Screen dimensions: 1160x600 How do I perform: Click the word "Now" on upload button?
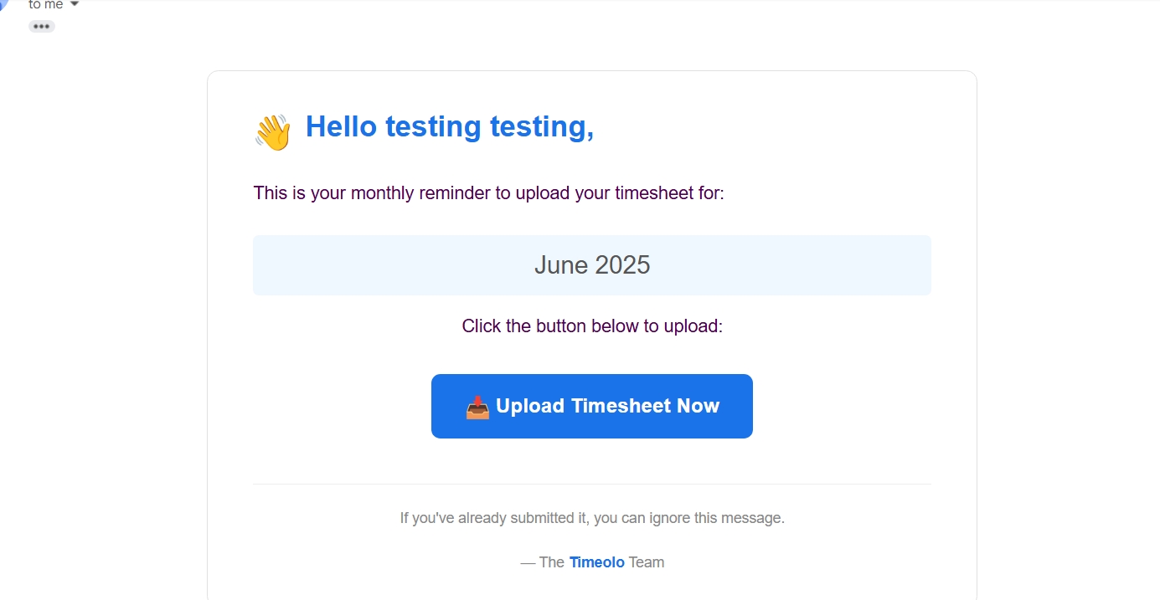pyautogui.click(x=699, y=407)
